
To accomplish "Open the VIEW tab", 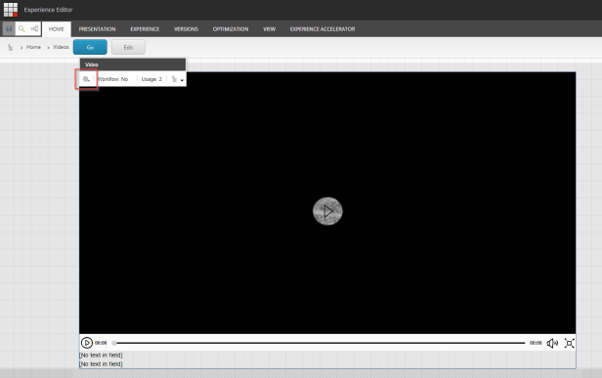I will 269,29.
